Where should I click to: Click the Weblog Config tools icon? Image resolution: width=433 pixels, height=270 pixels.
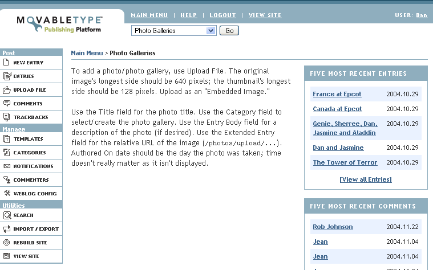point(7,193)
